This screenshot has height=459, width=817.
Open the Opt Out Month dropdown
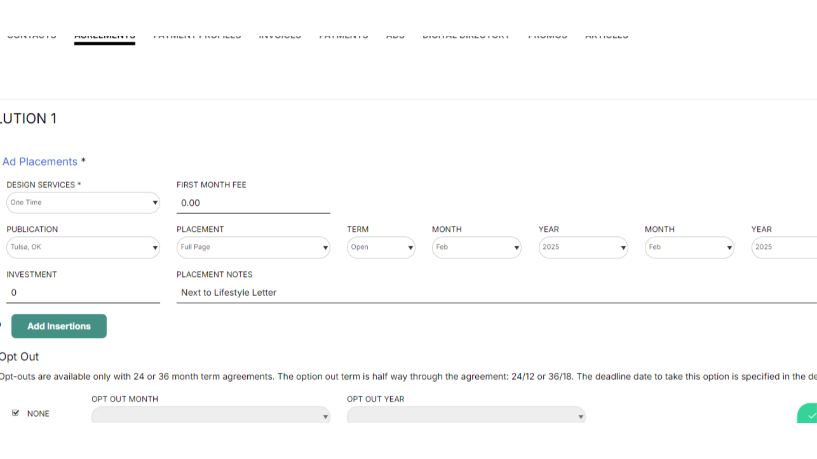click(x=211, y=415)
